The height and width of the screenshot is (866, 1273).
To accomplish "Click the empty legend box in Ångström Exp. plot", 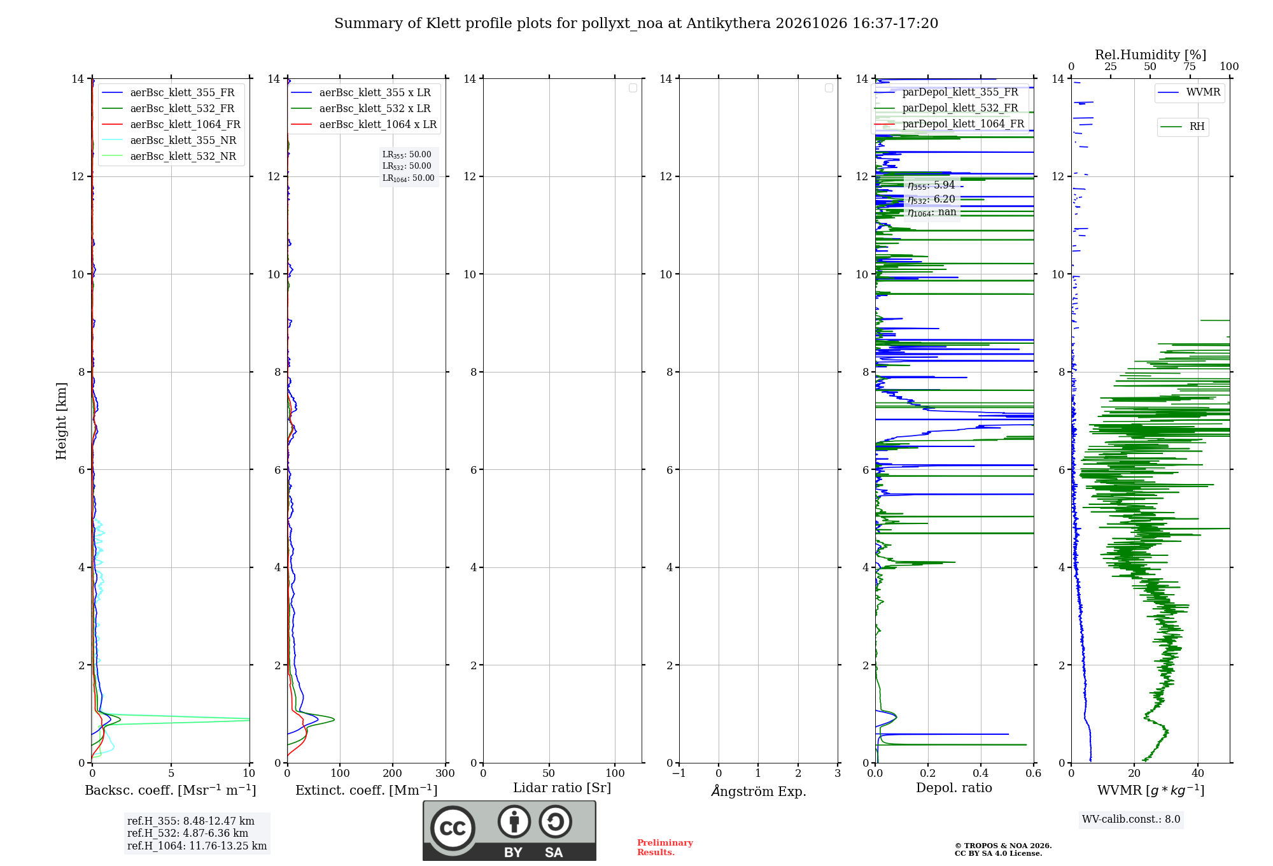I will tap(829, 88).
